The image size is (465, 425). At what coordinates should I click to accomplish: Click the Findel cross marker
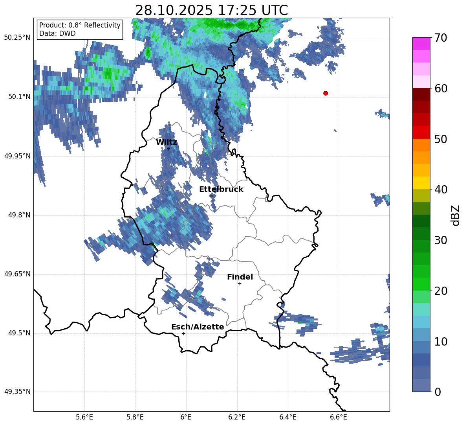pos(240,284)
